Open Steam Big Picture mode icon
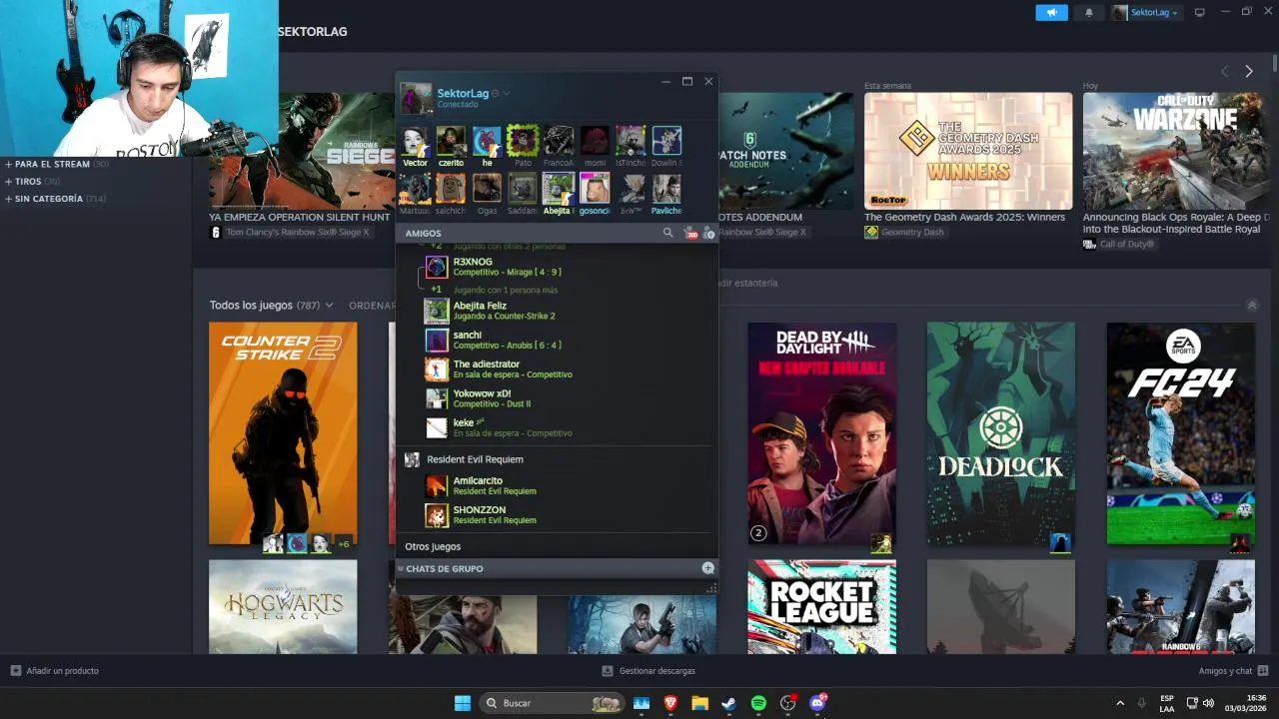The height and width of the screenshot is (719, 1279). point(1200,12)
